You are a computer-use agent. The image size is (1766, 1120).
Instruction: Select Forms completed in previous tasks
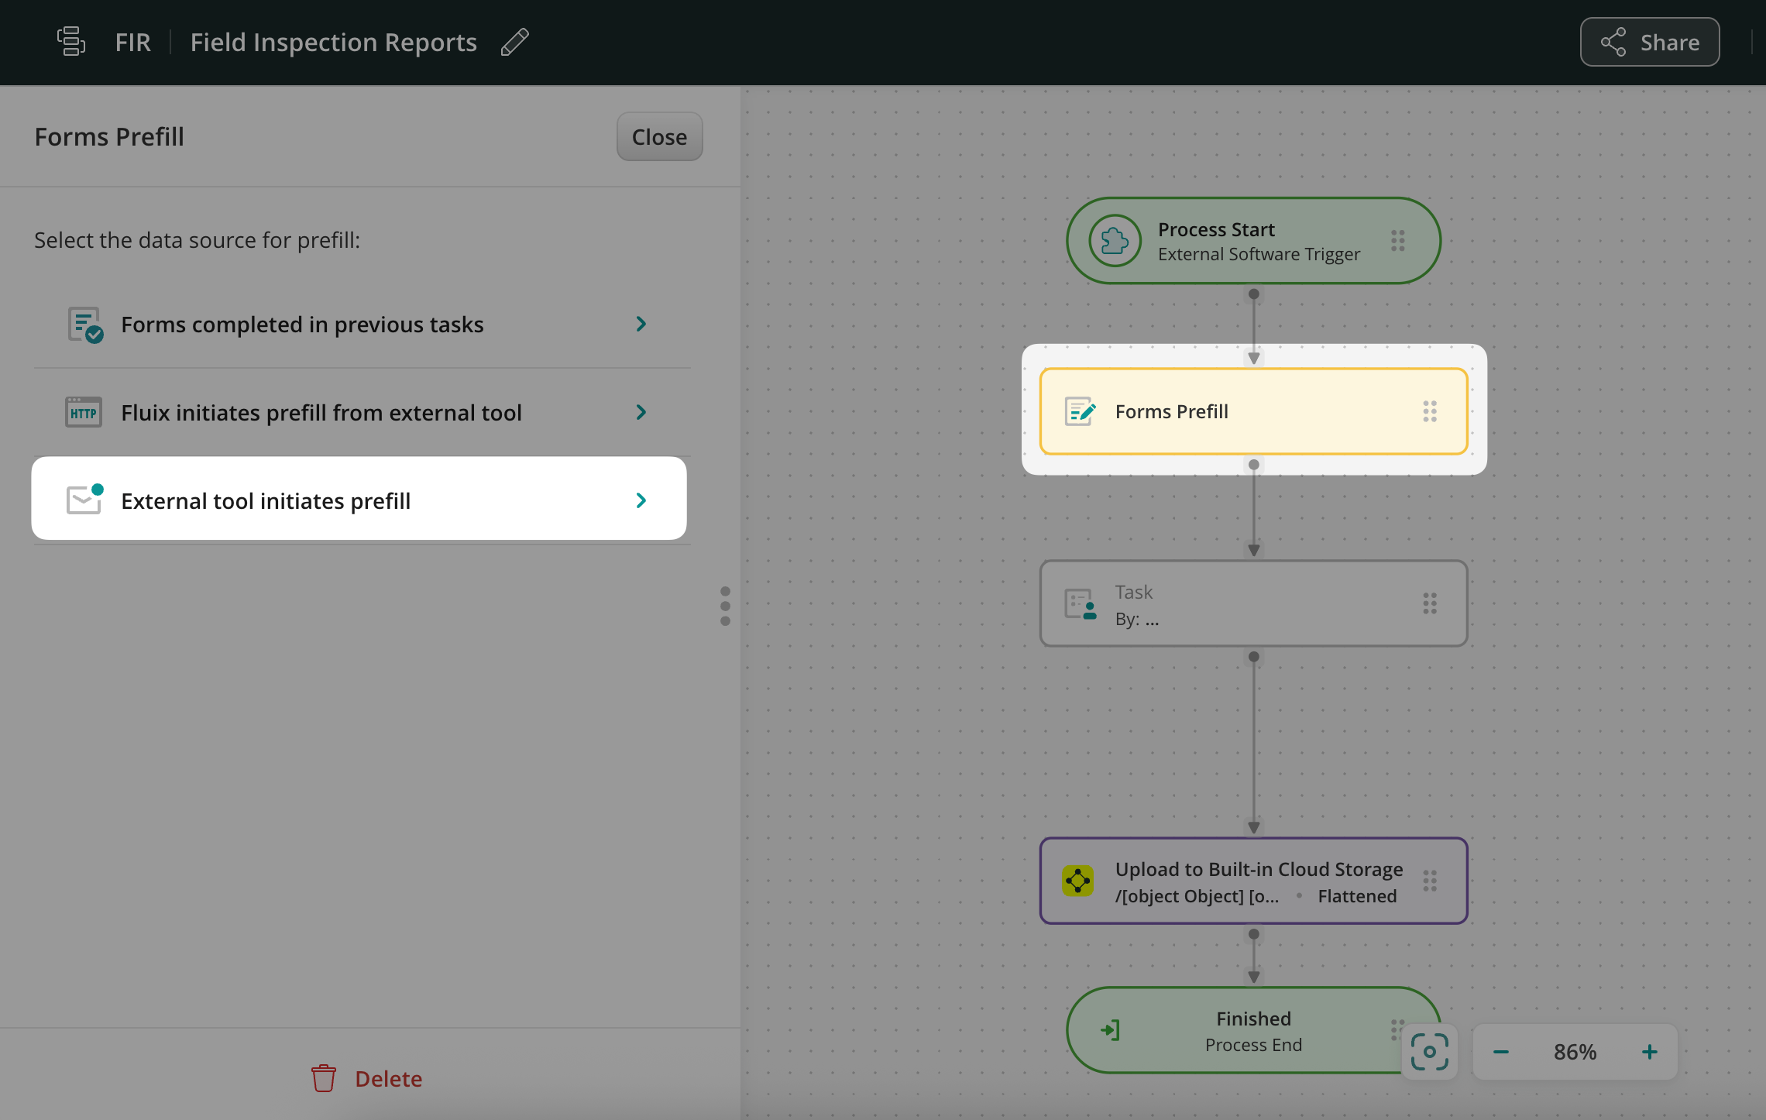point(302,324)
